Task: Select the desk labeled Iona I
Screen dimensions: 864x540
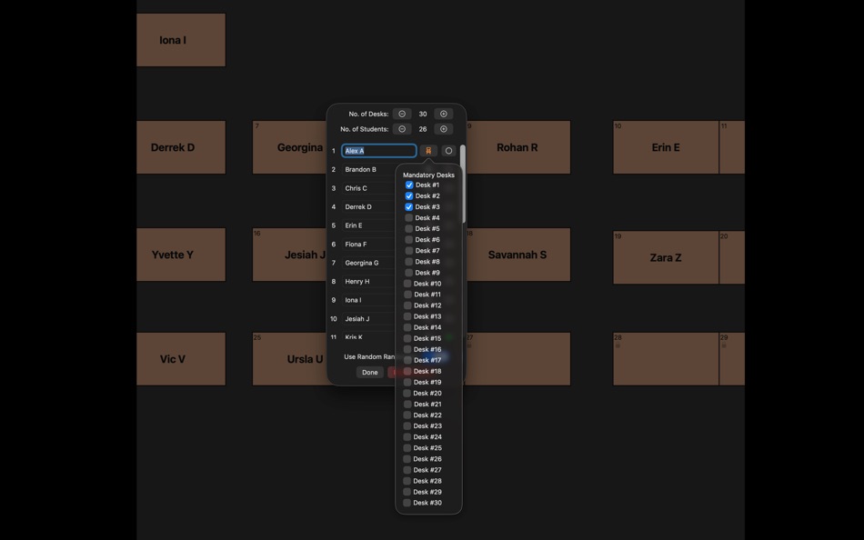Action: pyautogui.click(x=180, y=38)
